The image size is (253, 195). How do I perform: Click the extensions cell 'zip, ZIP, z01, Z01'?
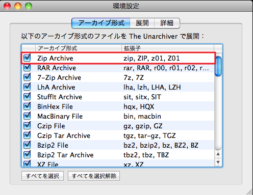(x=151, y=58)
